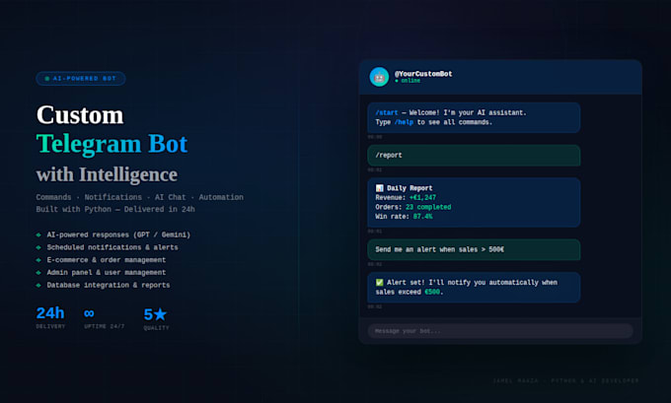Click the €500 amount in alert confirmation

432,292
